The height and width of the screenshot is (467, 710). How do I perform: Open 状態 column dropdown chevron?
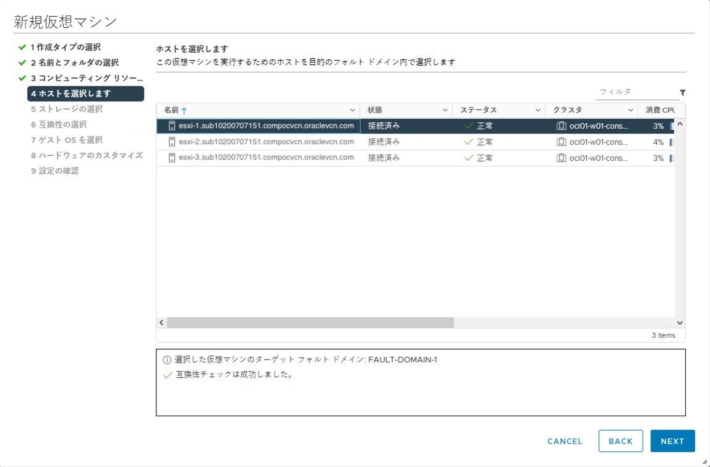click(445, 110)
